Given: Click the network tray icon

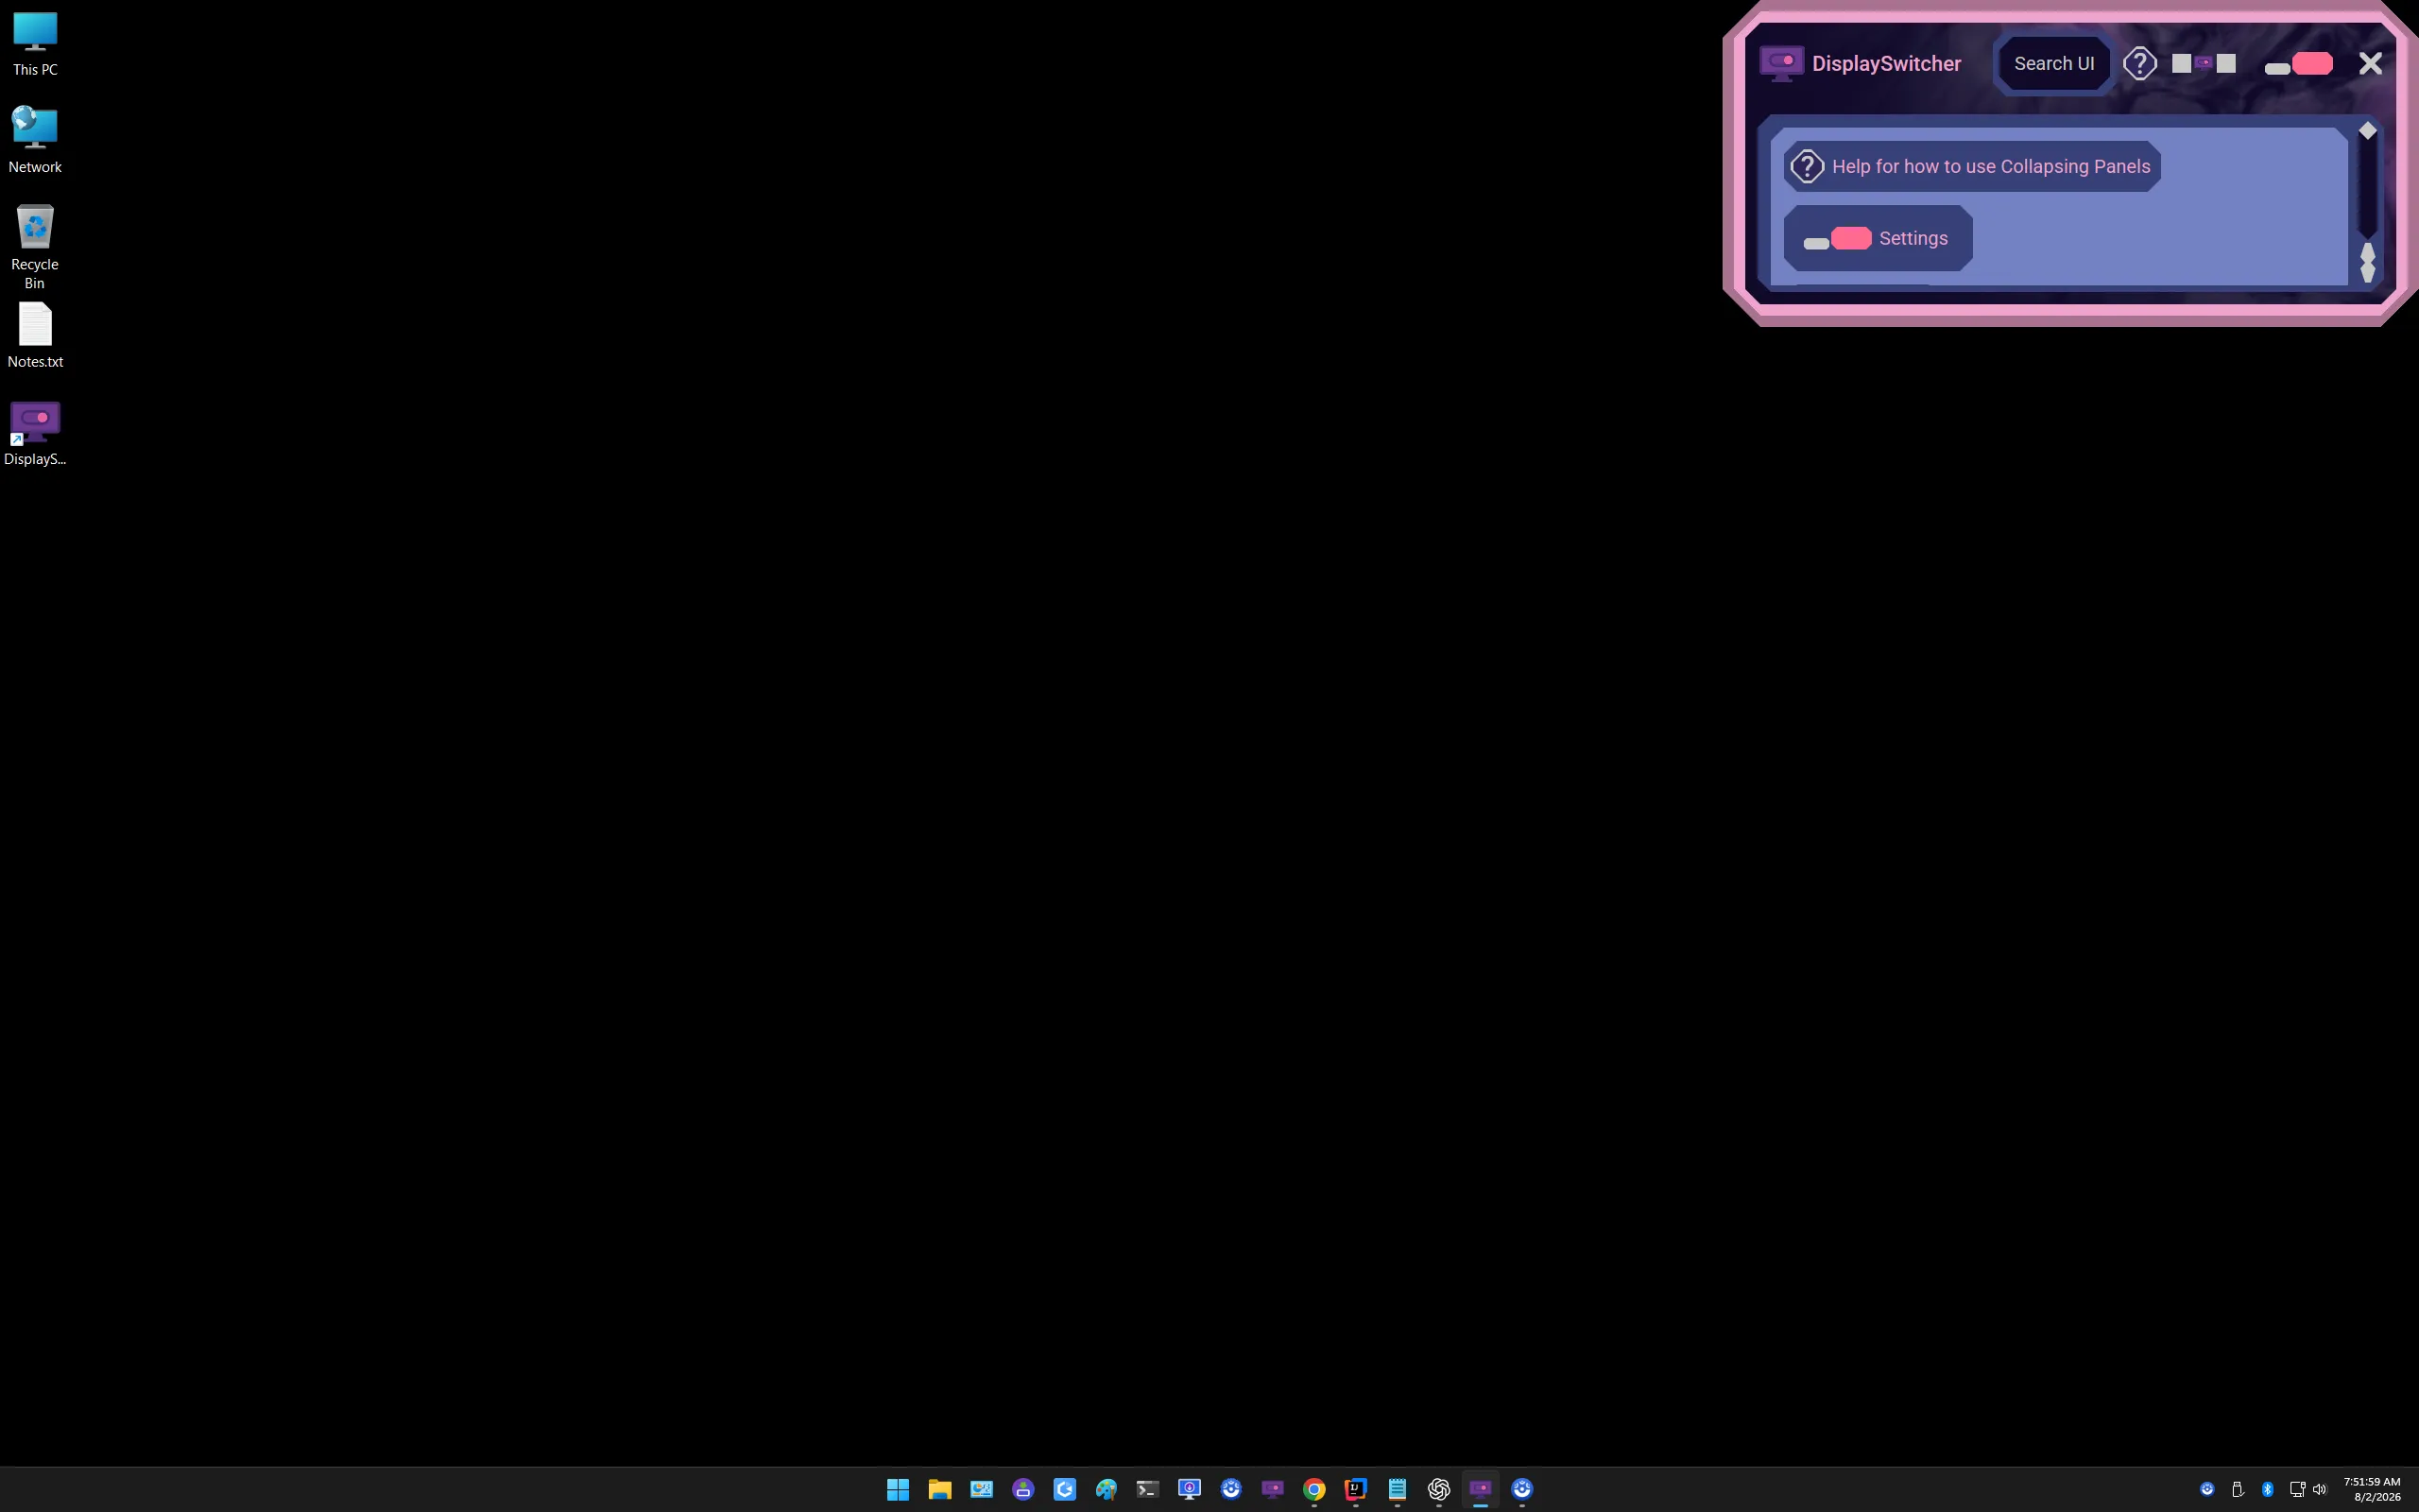Looking at the screenshot, I should (x=2297, y=1489).
